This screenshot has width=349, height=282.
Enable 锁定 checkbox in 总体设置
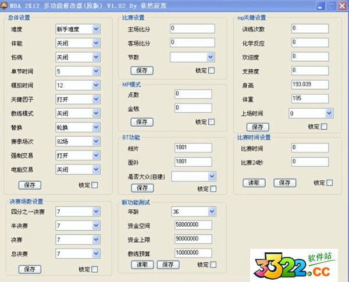tap(95, 185)
